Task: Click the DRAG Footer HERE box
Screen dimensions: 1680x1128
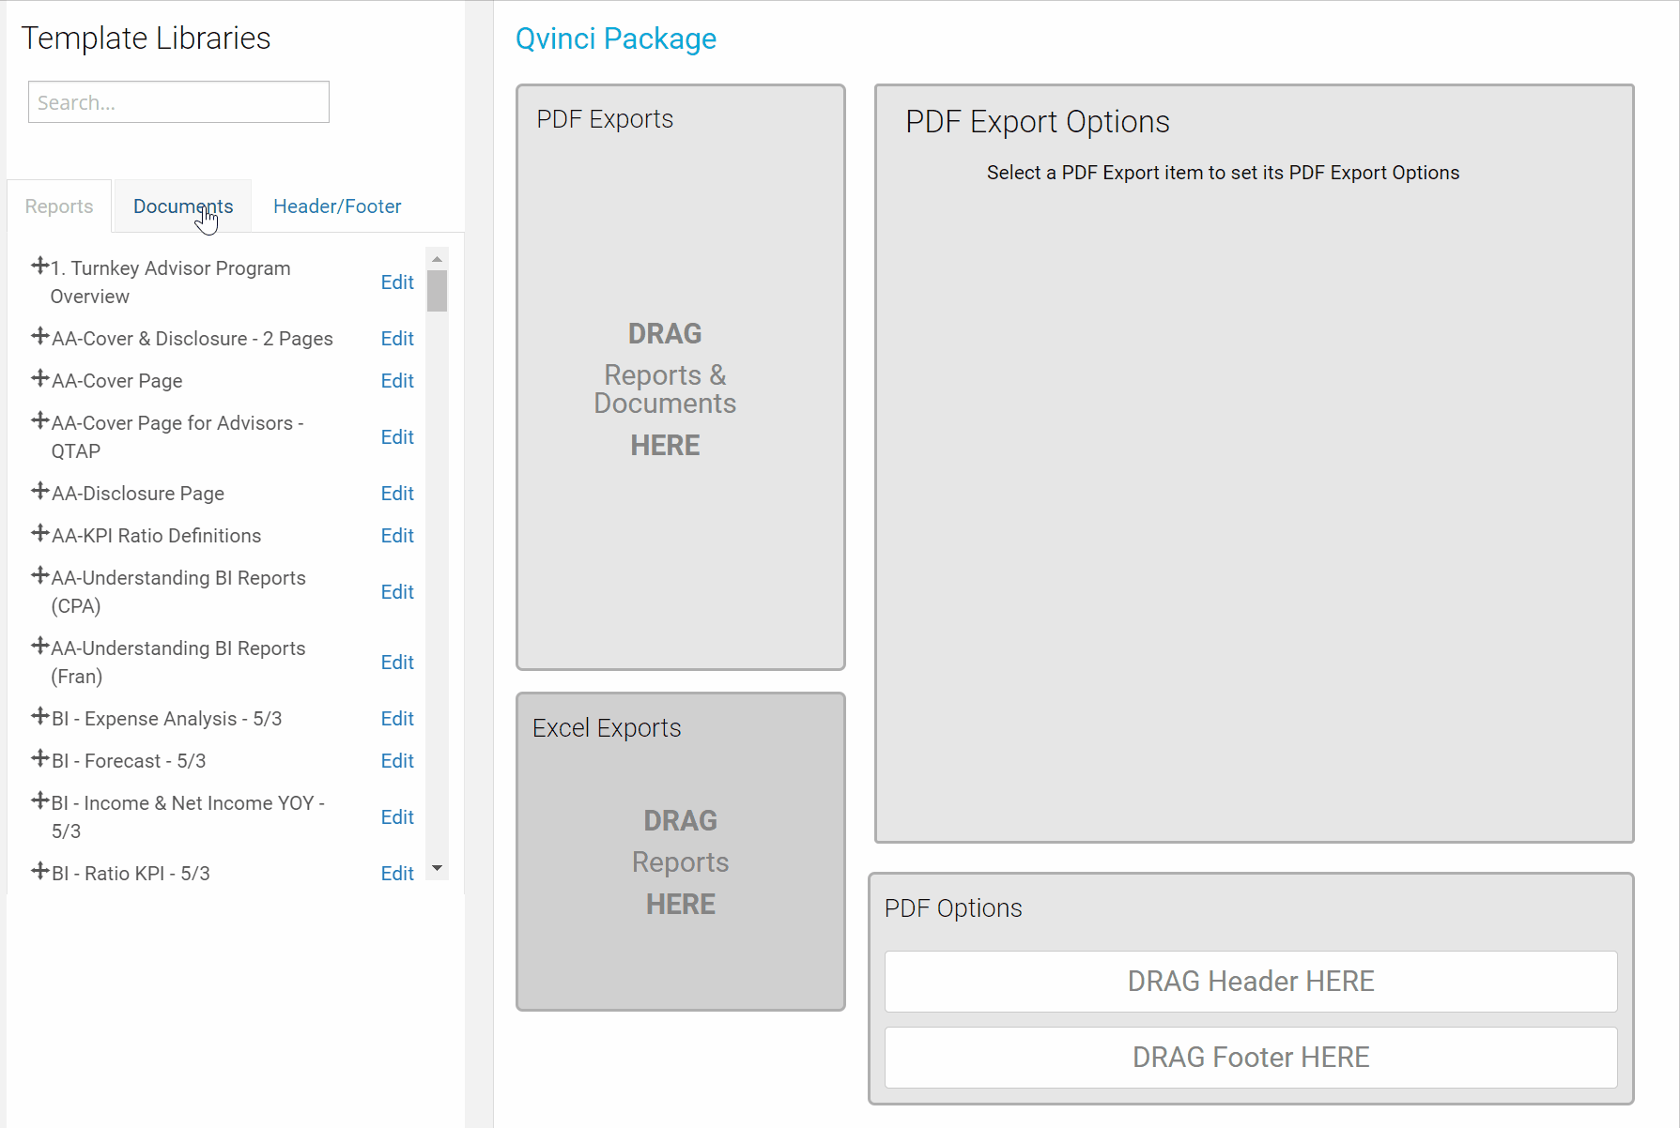Action: [1251, 1058]
